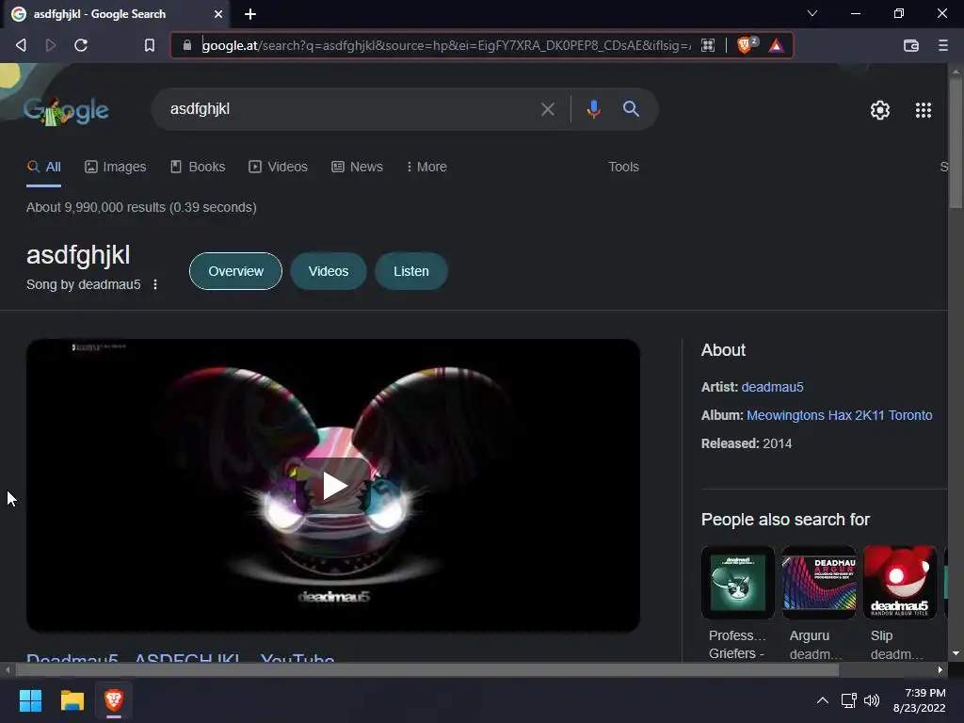Open the network status tray icon
964x723 pixels.
click(x=848, y=700)
